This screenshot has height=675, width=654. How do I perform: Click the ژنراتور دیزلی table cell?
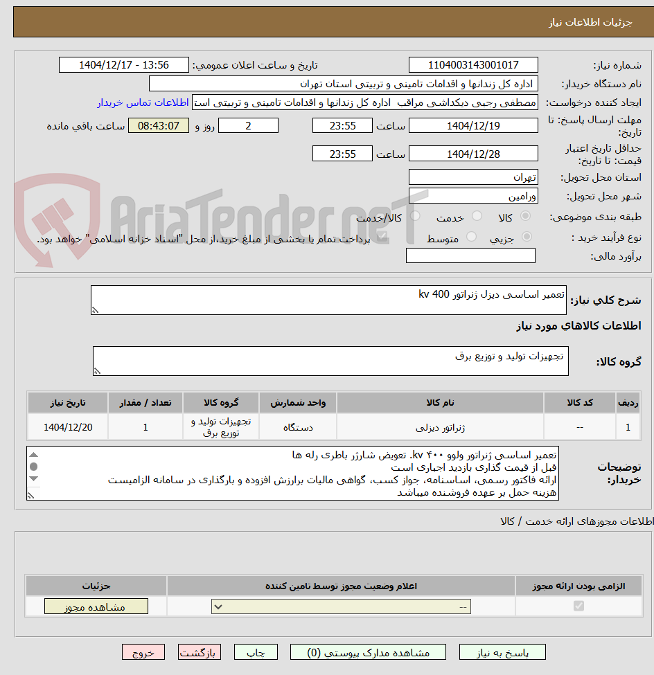[x=440, y=427]
